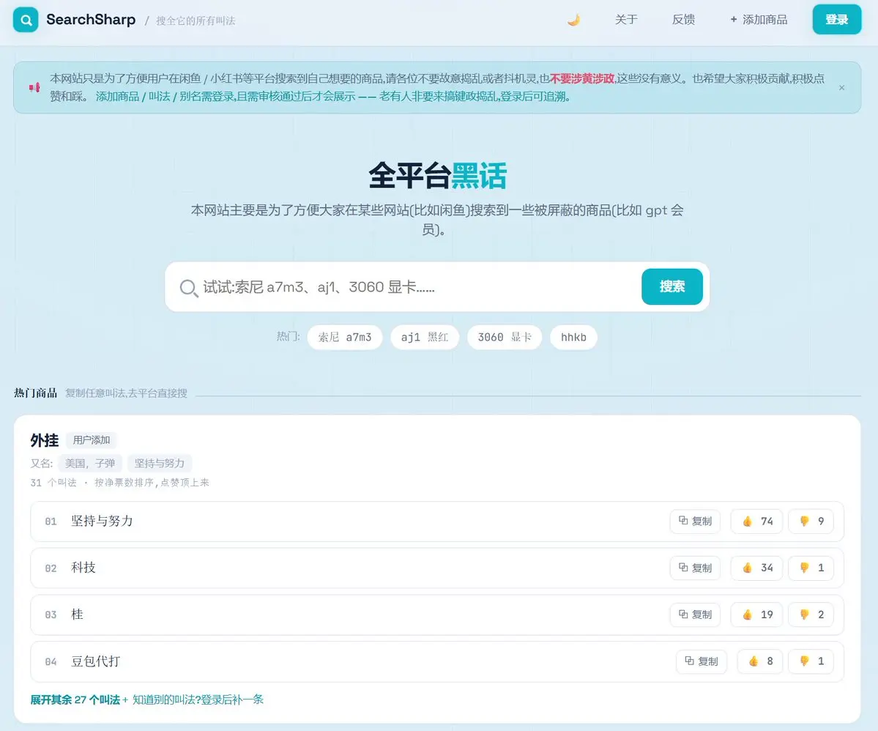Focus the search input field
Viewport: 878px width, 731px height.
(420, 287)
